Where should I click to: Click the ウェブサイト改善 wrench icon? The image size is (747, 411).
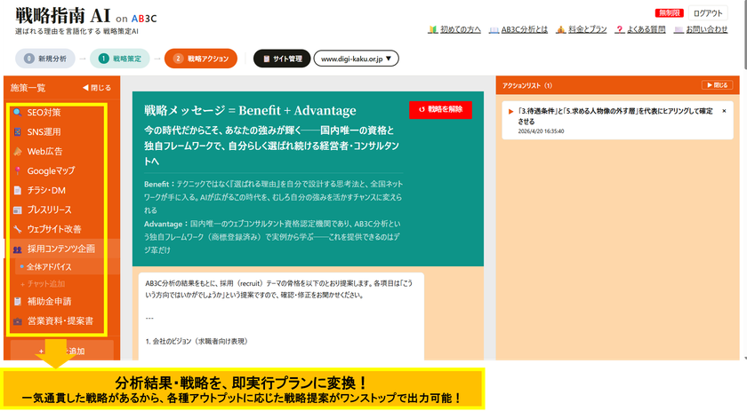tap(18, 229)
